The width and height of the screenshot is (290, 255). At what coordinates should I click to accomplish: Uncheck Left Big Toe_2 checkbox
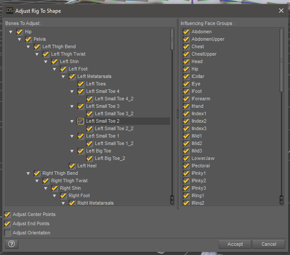pyautogui.click(x=90, y=158)
